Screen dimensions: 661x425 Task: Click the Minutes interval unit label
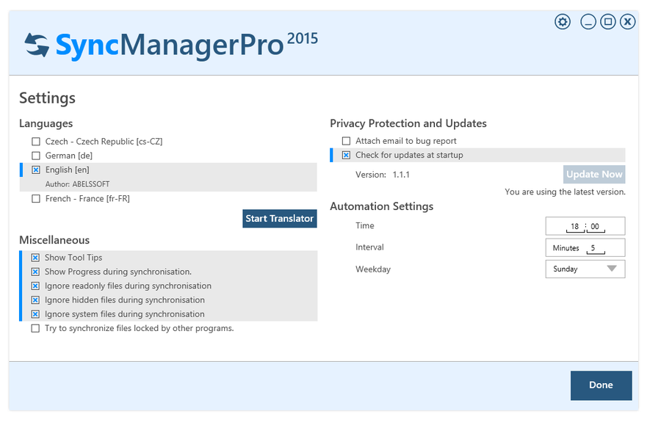(x=566, y=248)
